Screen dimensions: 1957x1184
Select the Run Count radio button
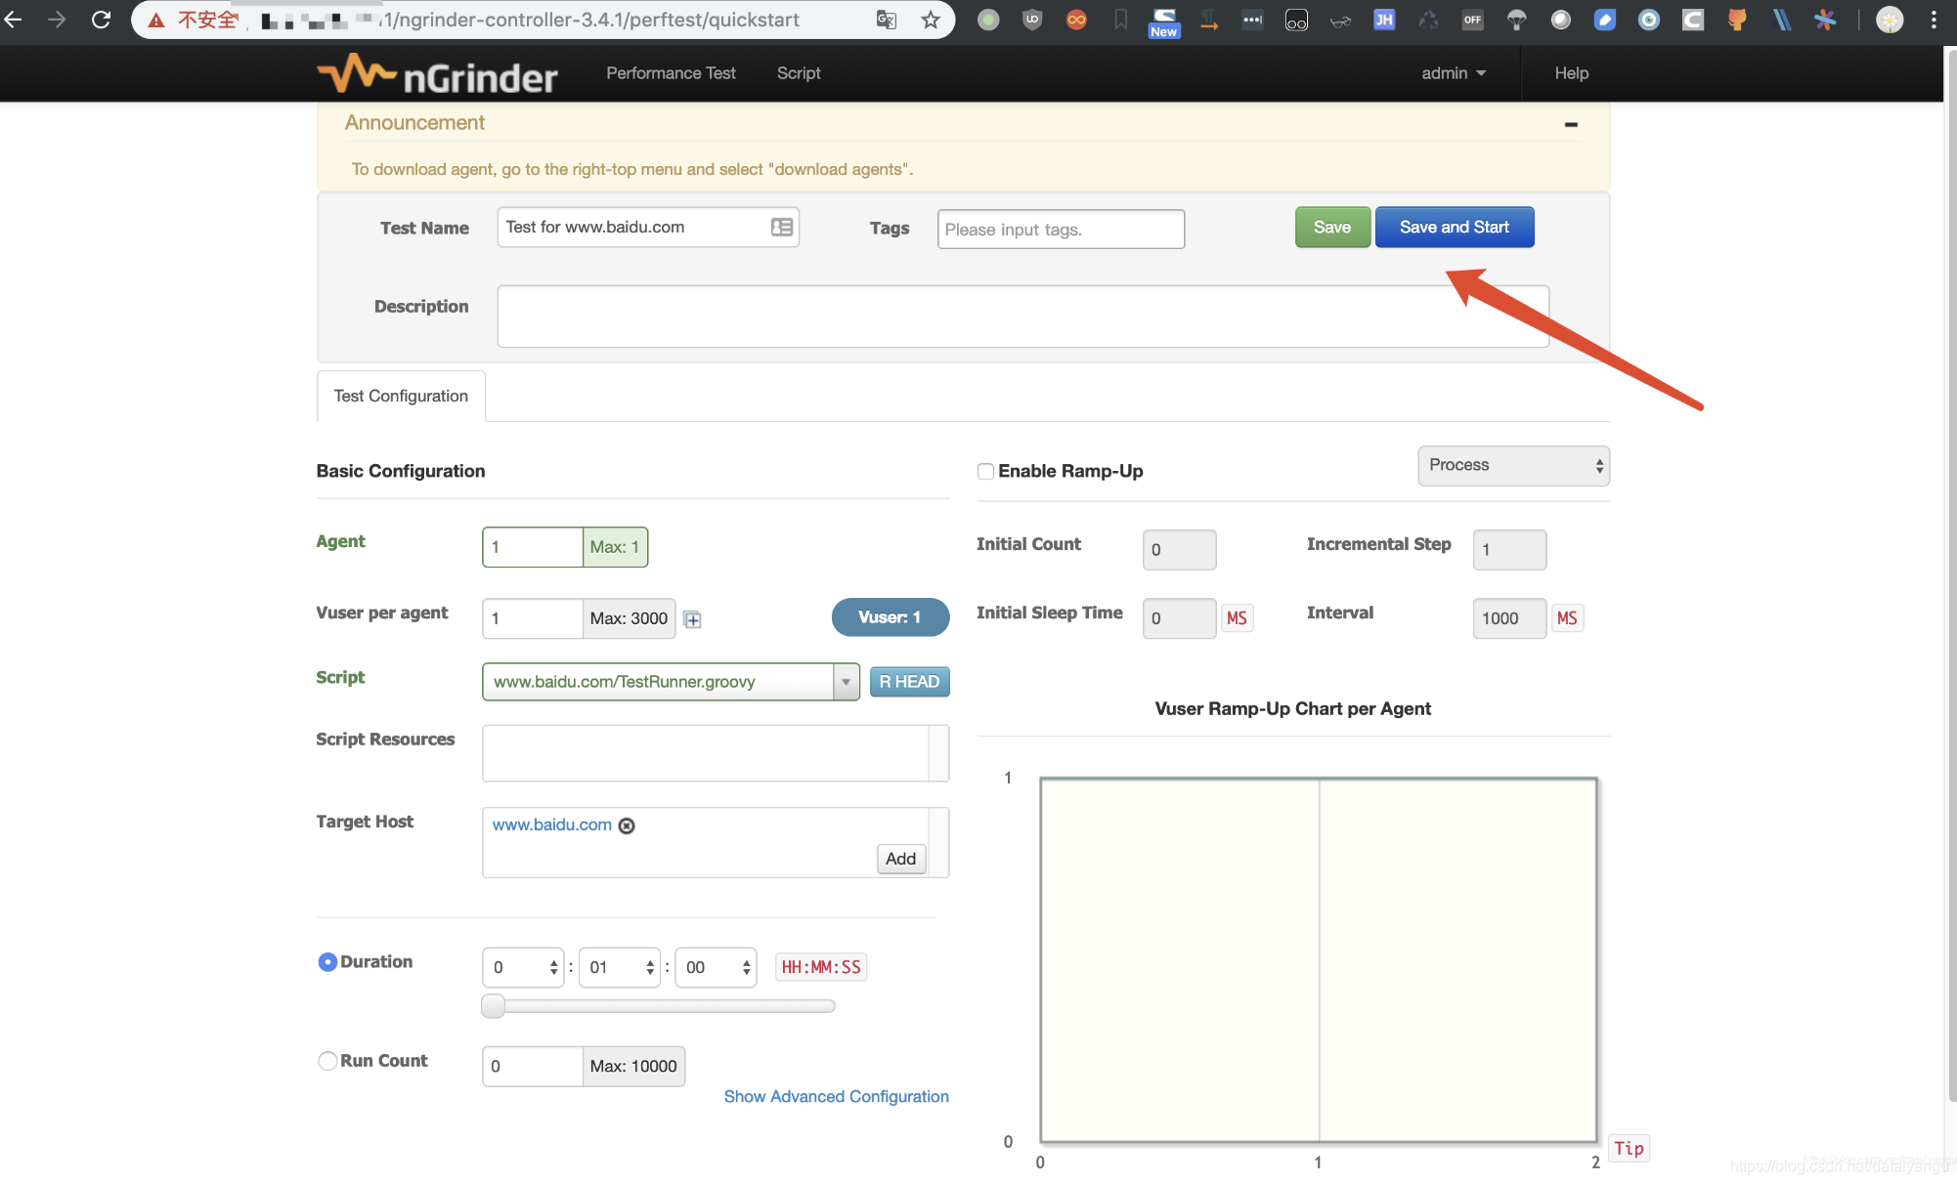[327, 1061]
